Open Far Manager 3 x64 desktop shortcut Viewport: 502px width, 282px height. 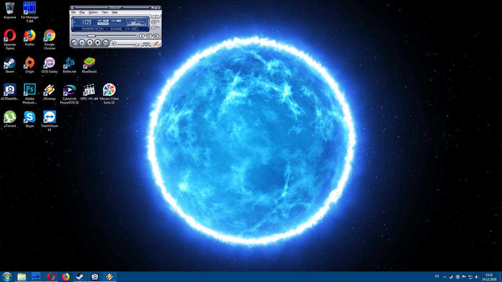coord(30,12)
